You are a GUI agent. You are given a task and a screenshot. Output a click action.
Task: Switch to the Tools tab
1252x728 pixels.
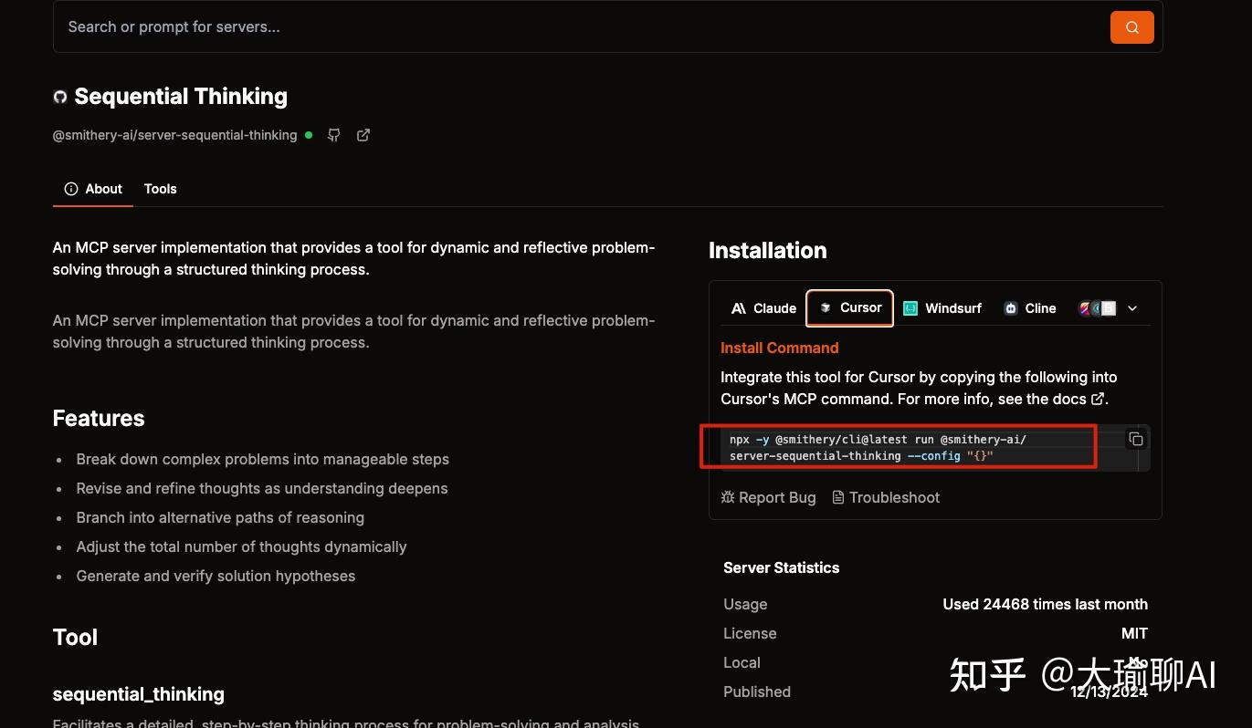(160, 189)
